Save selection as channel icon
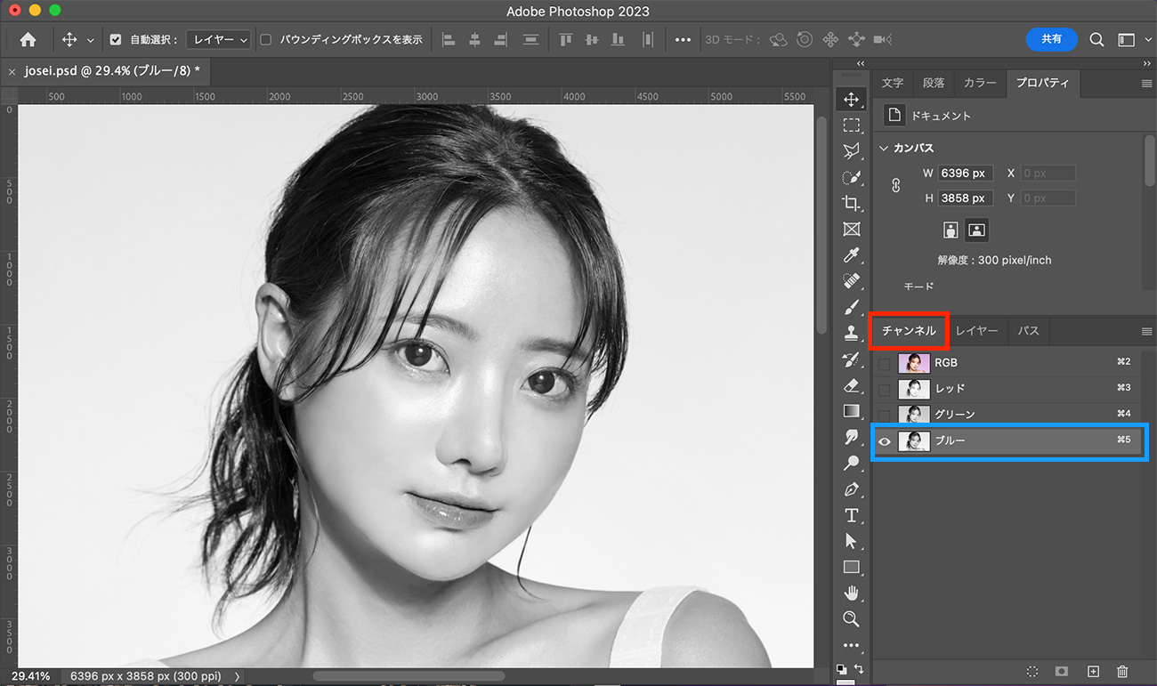This screenshot has height=686, width=1157. (x=1062, y=672)
